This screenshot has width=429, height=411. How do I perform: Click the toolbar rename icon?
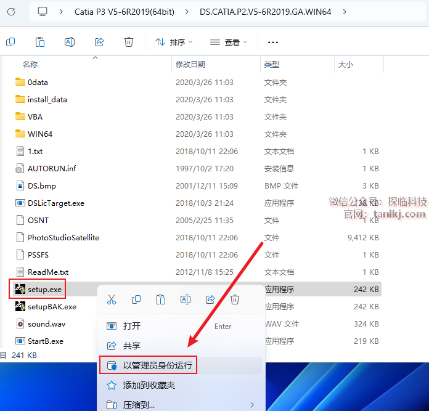point(70,42)
